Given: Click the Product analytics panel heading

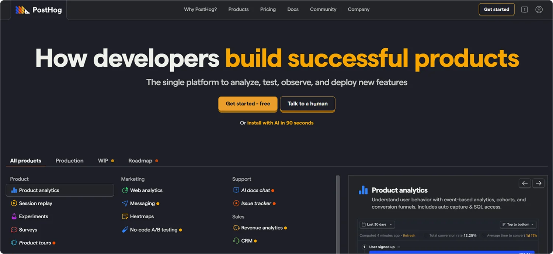Looking at the screenshot, I should 400,190.
